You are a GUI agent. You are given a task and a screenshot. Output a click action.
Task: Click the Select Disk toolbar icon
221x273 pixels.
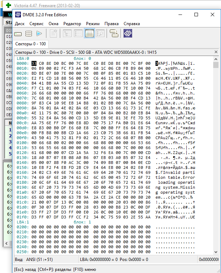click(x=18, y=34)
